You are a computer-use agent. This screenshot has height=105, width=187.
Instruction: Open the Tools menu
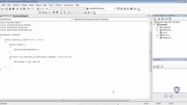point(51,5)
